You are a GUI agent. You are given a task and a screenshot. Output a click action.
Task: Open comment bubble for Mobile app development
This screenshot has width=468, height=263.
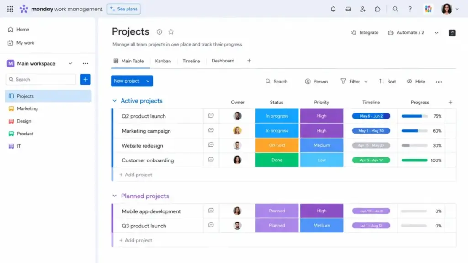pyautogui.click(x=211, y=210)
